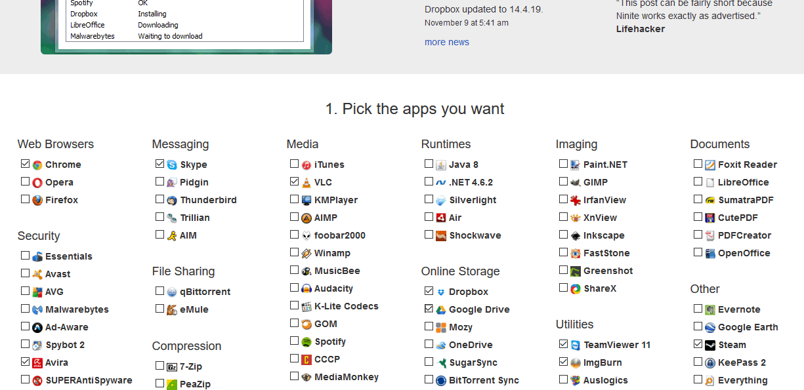Click the Firefox icon
Image resolution: width=804 pixels, height=390 pixels.
[37, 201]
